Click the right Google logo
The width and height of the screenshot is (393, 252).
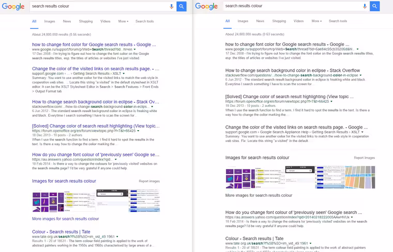(206, 6)
